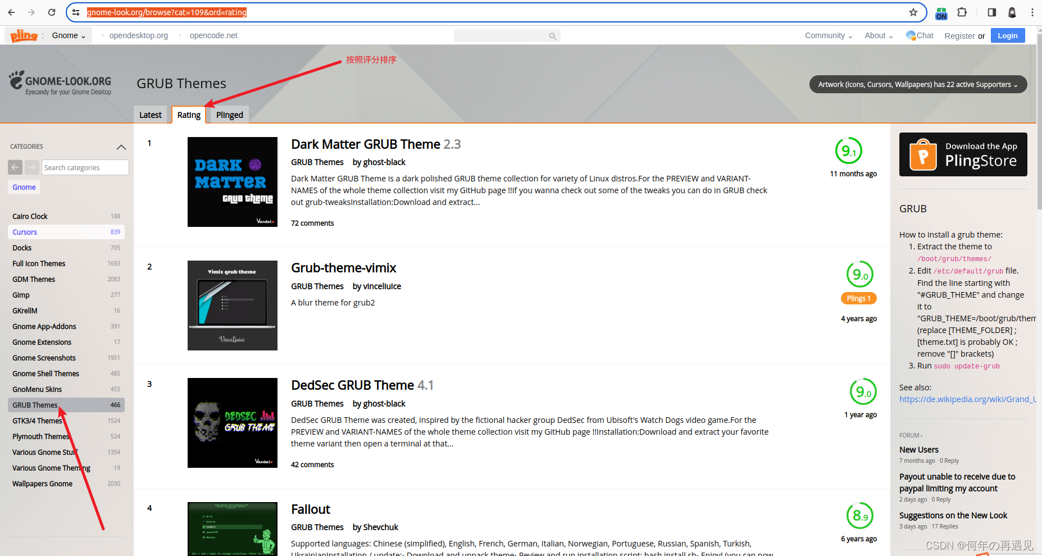The image size is (1042, 556).
Task: Select the Gnome Shell Themes category
Action: pos(66,373)
